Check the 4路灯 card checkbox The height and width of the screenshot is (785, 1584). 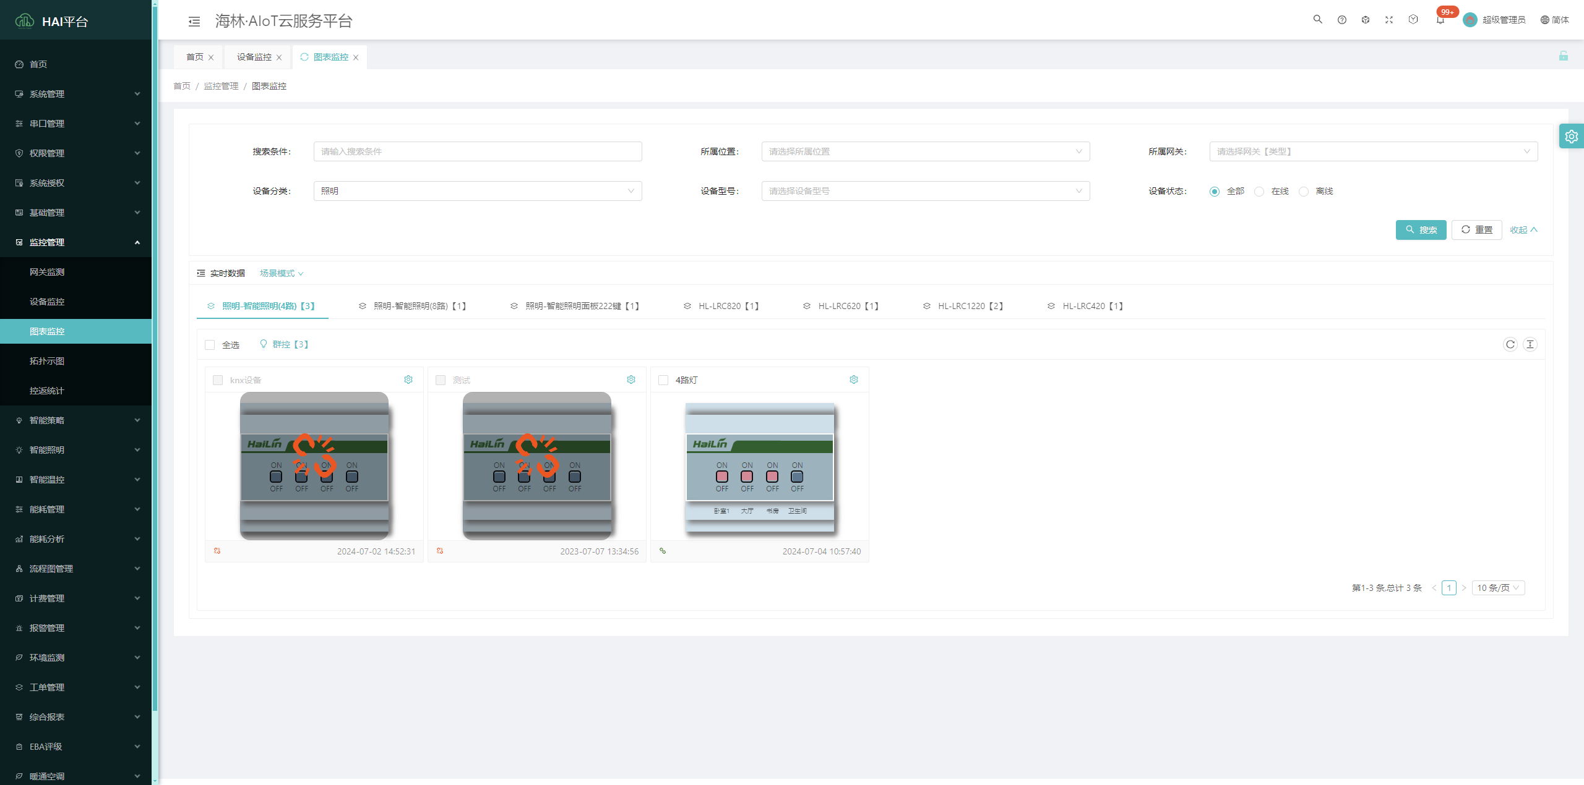(663, 380)
